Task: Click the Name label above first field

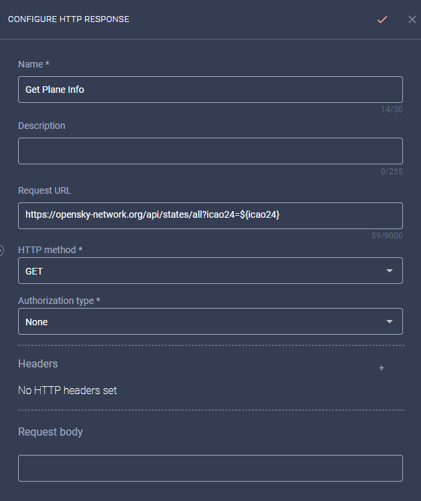Action: tap(33, 64)
